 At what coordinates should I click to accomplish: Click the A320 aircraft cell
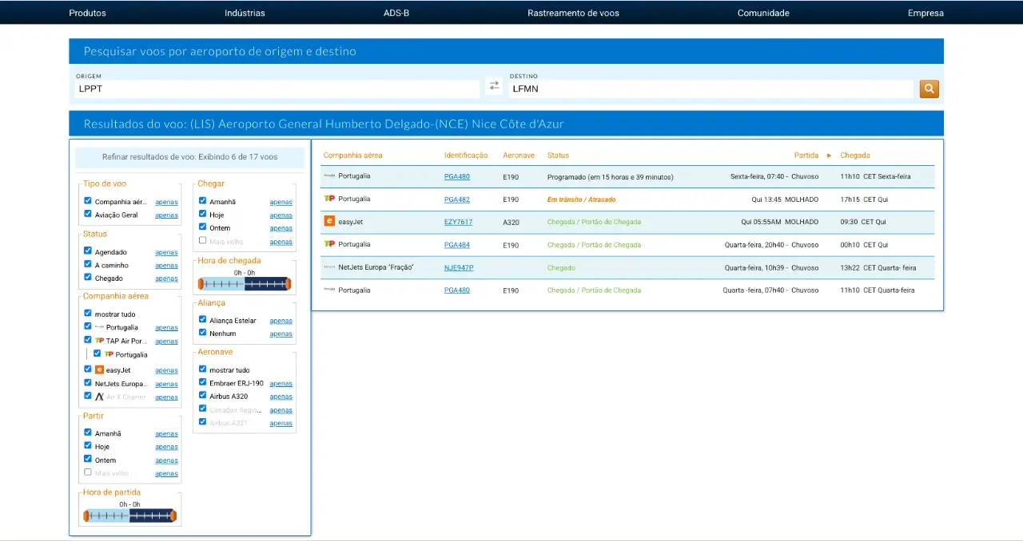511,222
